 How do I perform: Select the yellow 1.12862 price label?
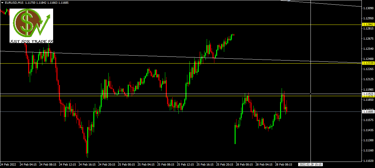coord(368,24)
